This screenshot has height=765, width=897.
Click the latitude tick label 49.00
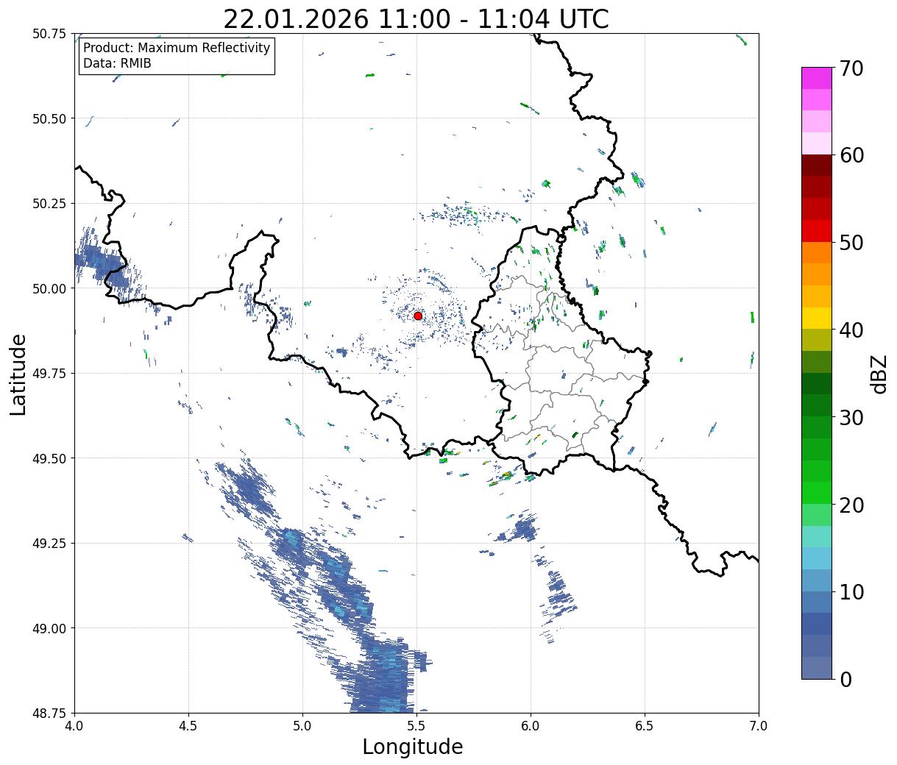pyautogui.click(x=49, y=628)
